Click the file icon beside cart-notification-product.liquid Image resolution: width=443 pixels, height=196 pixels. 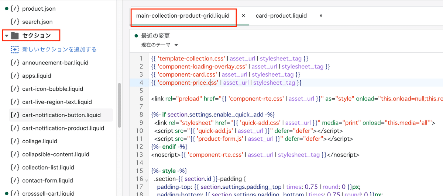tap(15, 128)
